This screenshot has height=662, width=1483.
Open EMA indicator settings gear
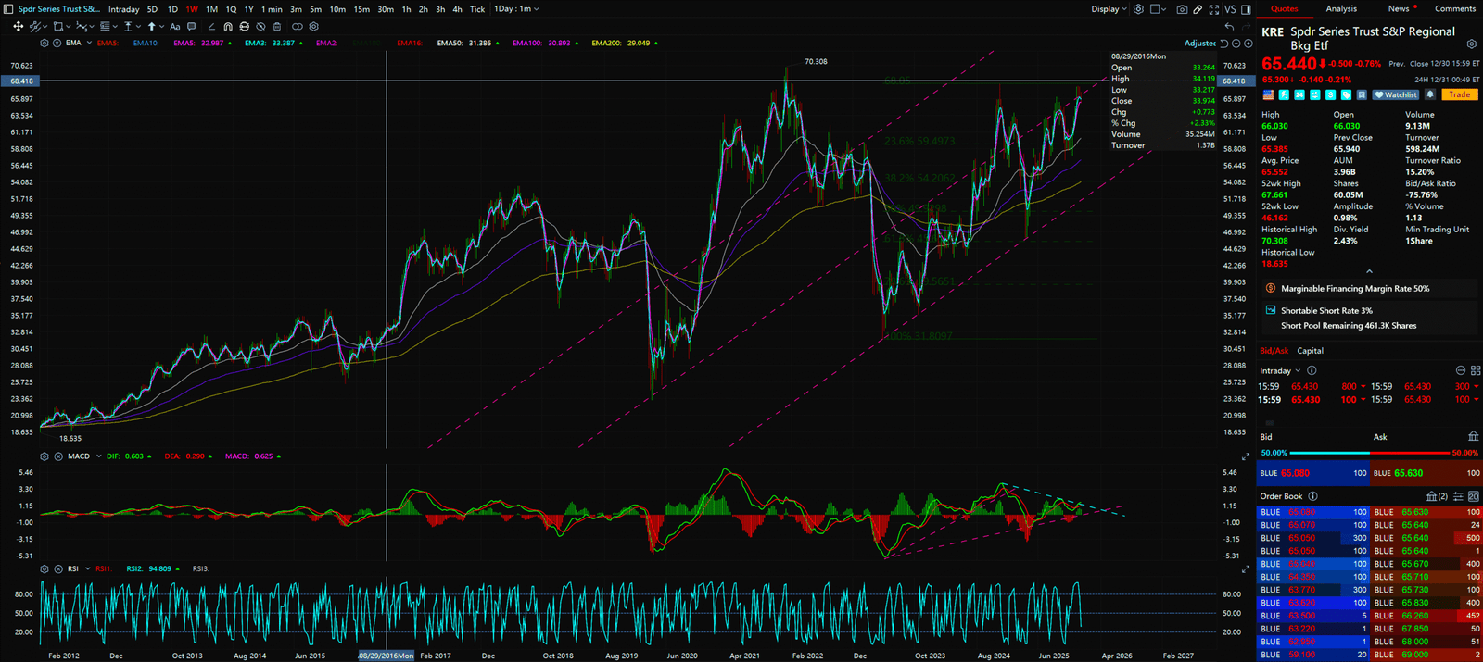click(44, 43)
